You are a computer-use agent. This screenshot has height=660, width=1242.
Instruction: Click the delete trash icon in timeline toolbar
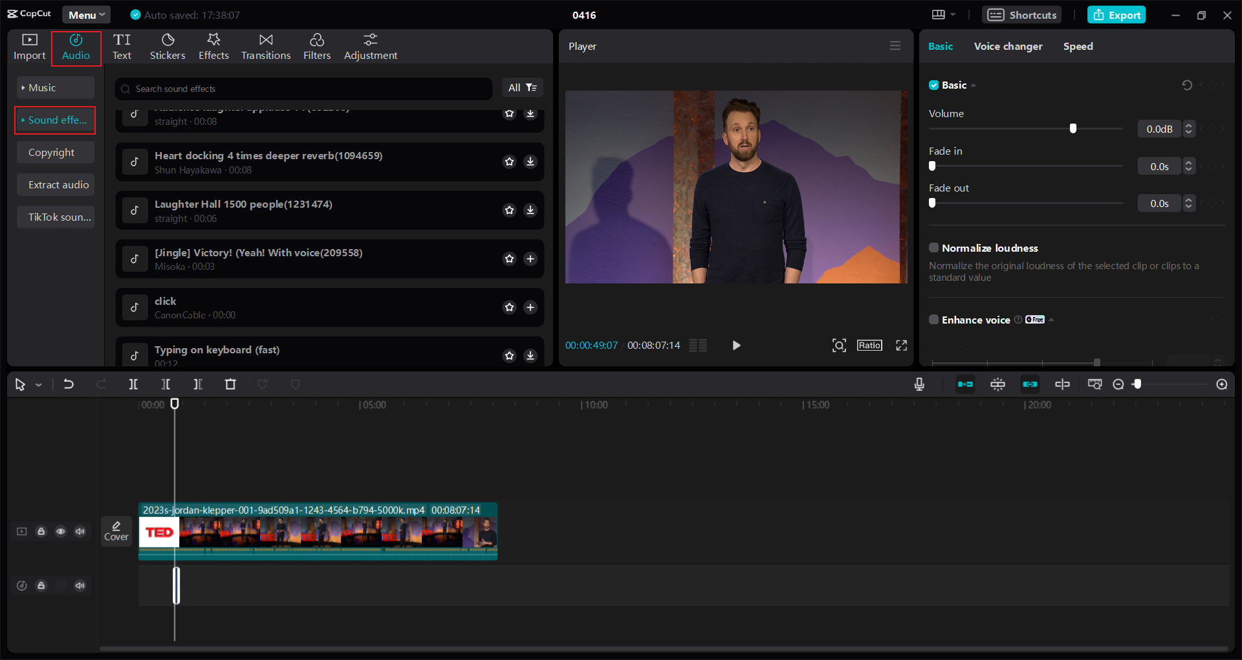230,384
